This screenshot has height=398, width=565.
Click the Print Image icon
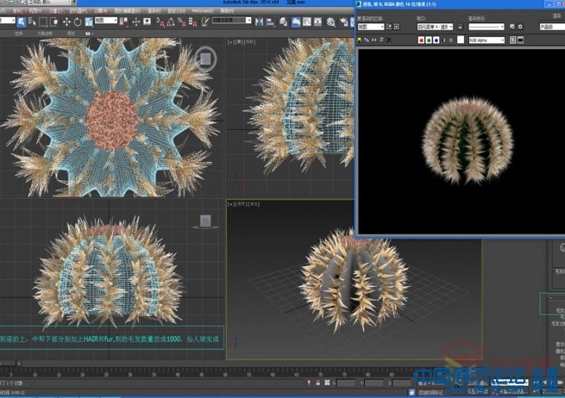point(381,40)
